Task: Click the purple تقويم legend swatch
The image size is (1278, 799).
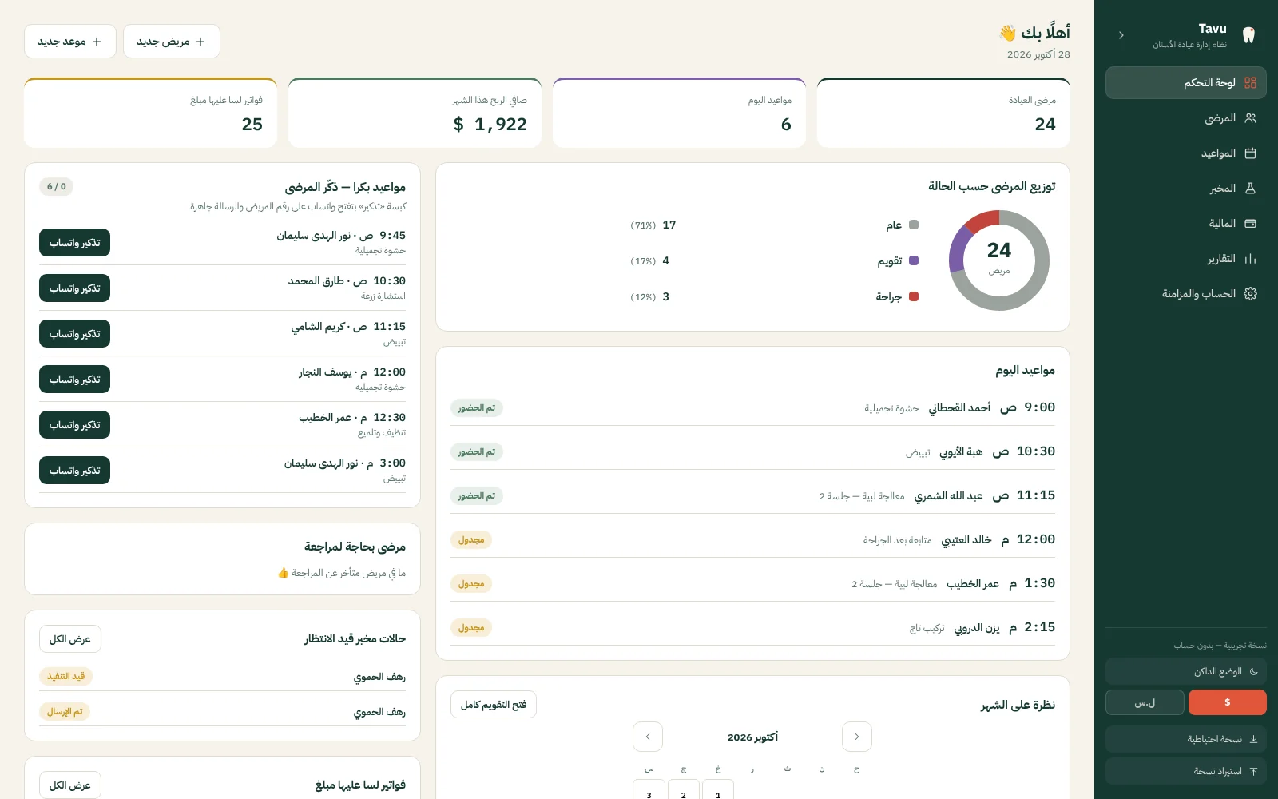Action: [914, 260]
